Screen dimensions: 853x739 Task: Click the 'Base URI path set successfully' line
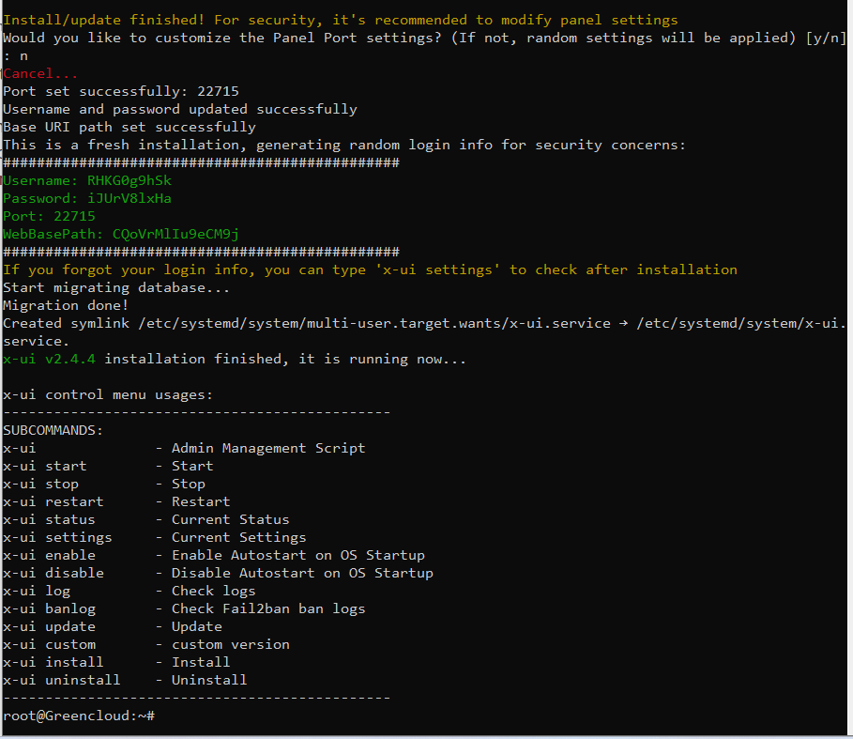[129, 128]
